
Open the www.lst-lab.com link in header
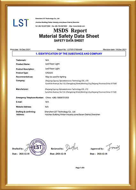(x=77, y=26)
